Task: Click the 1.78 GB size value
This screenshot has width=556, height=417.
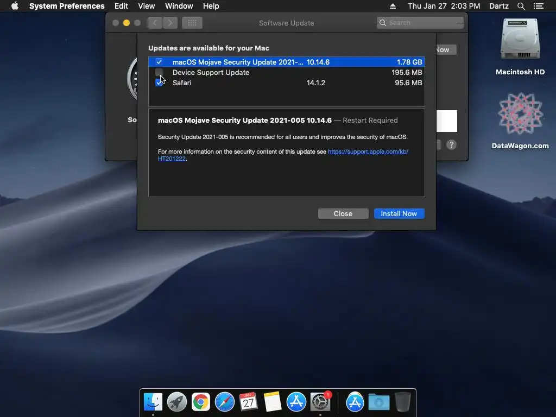Action: tap(409, 62)
